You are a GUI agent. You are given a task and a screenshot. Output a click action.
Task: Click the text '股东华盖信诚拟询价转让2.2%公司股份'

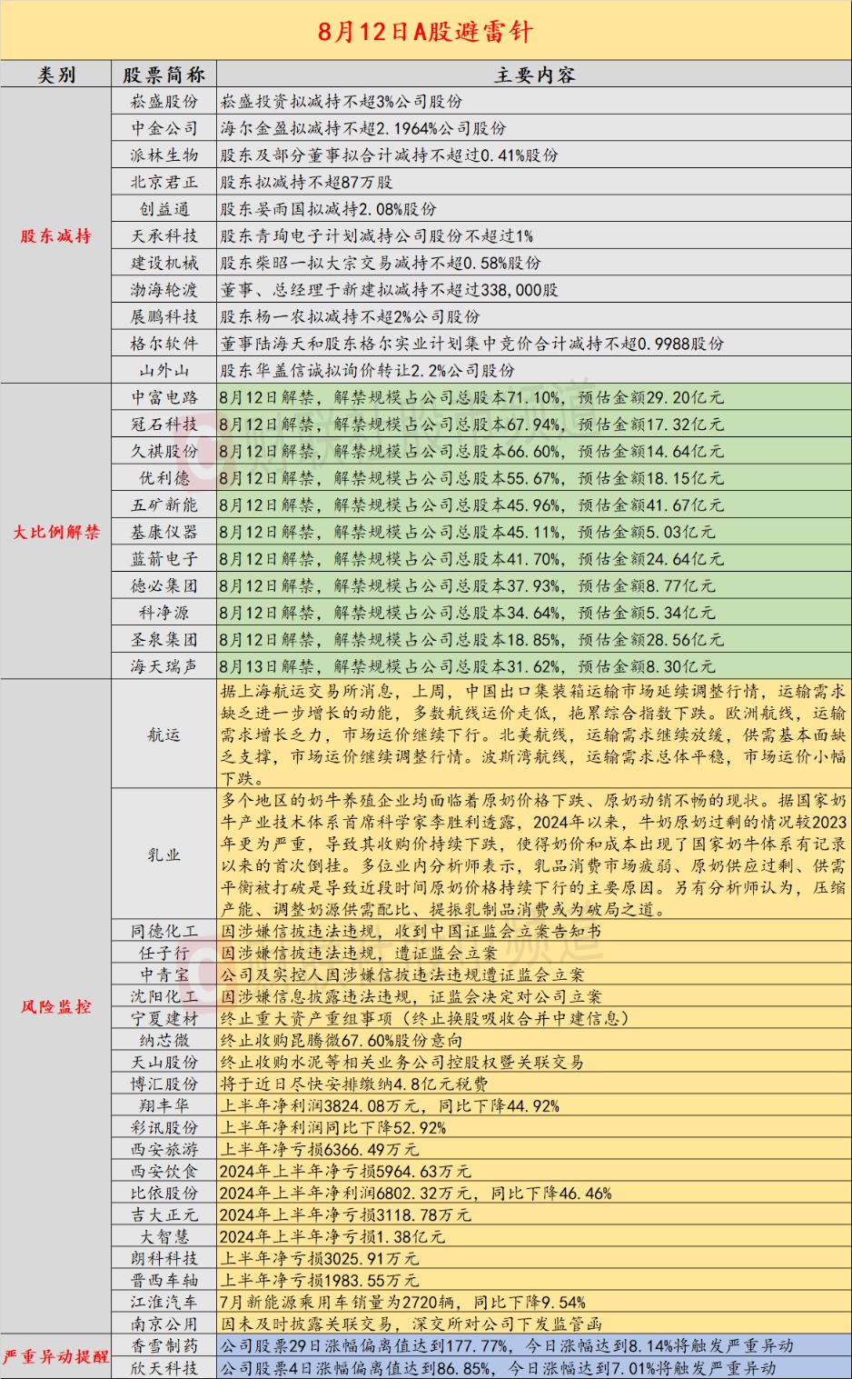[x=368, y=370]
